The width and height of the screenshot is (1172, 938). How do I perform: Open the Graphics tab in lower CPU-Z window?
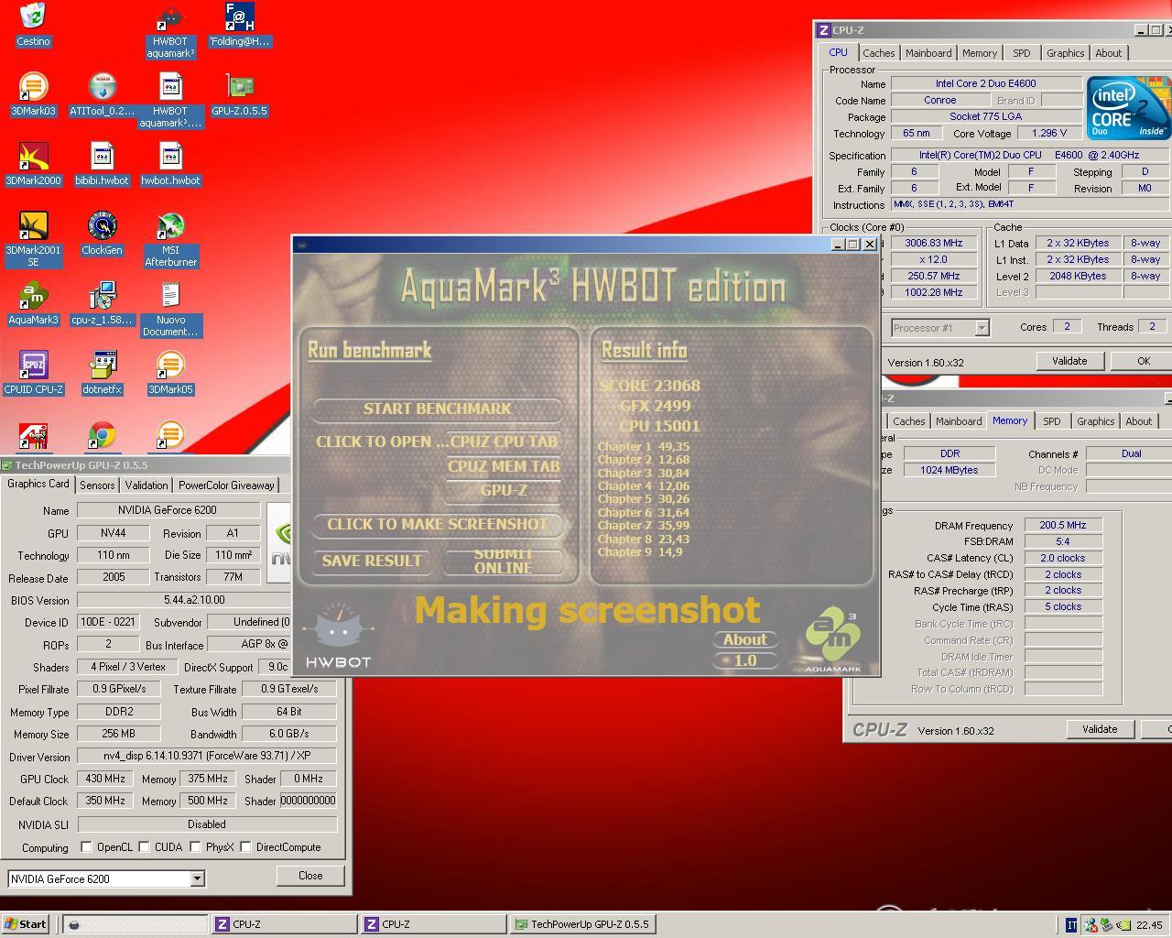click(x=1096, y=421)
